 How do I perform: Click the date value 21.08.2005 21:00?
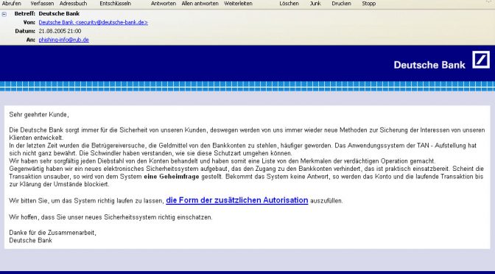[x=60, y=31]
